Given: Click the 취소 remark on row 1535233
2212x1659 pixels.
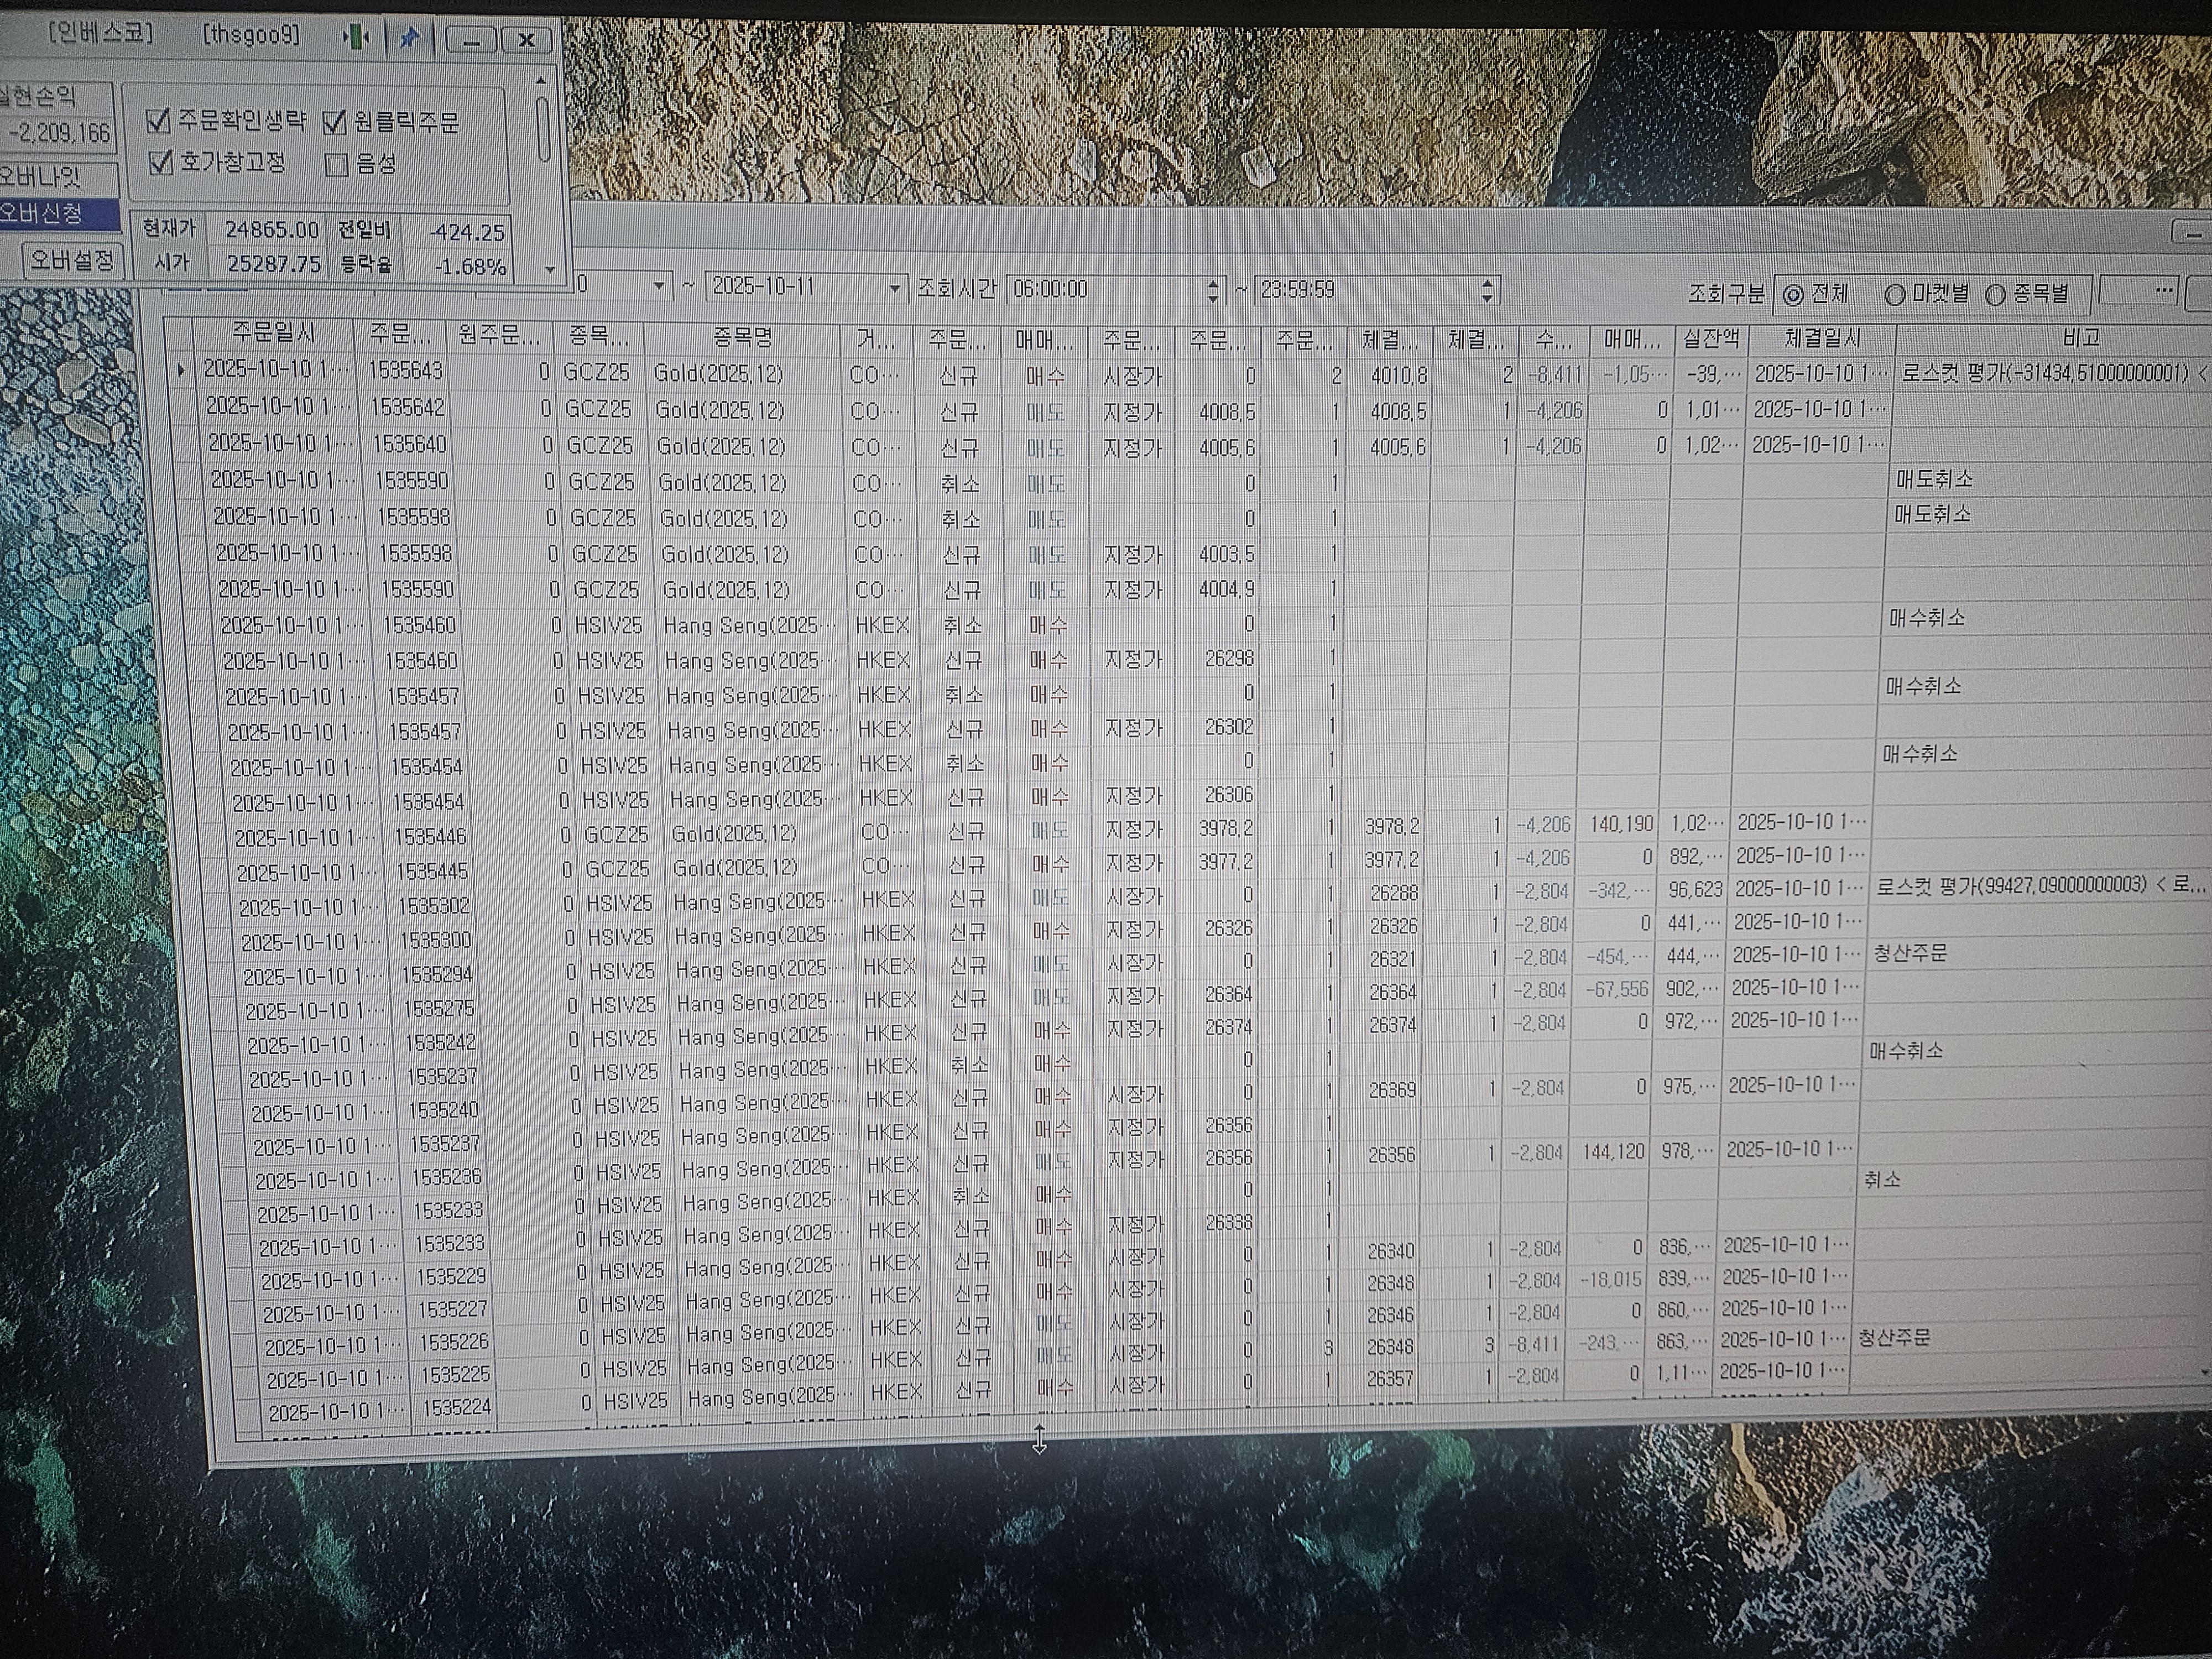Looking at the screenshot, I should [x=1881, y=1180].
